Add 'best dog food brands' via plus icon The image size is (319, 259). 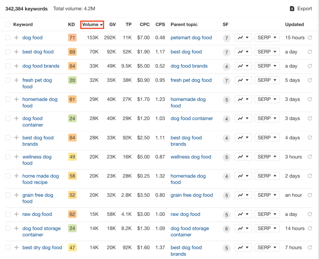tap(16, 138)
